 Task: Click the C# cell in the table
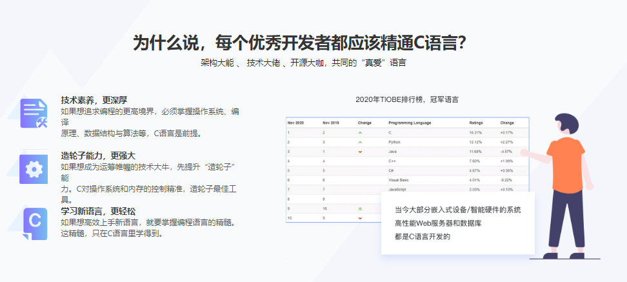(392, 171)
